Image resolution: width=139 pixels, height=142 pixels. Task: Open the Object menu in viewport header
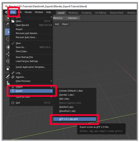pos(65,24)
